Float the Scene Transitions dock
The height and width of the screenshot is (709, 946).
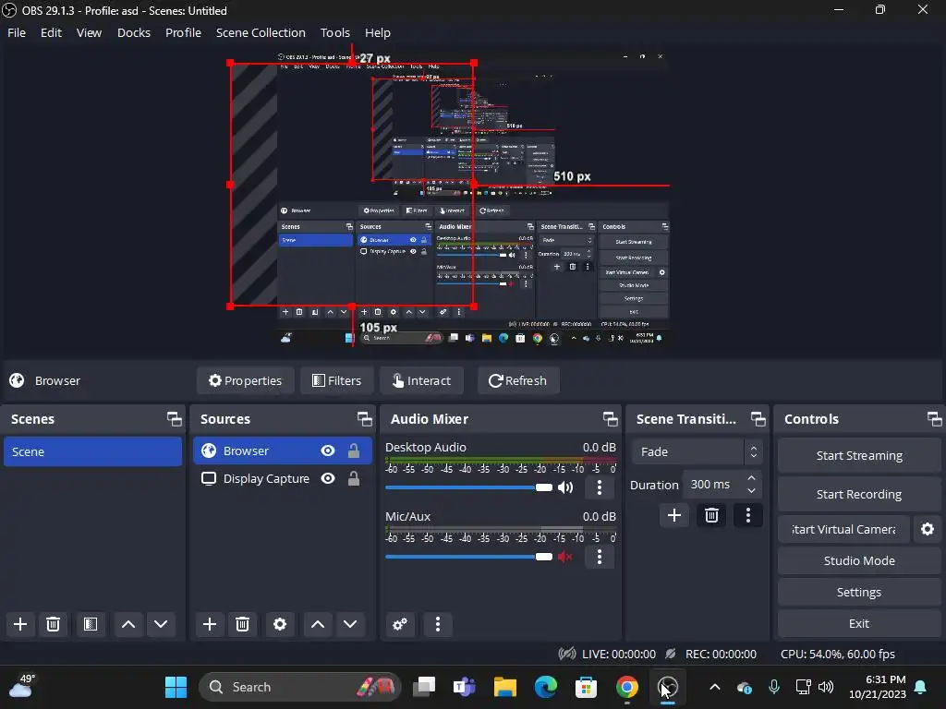[x=758, y=419]
